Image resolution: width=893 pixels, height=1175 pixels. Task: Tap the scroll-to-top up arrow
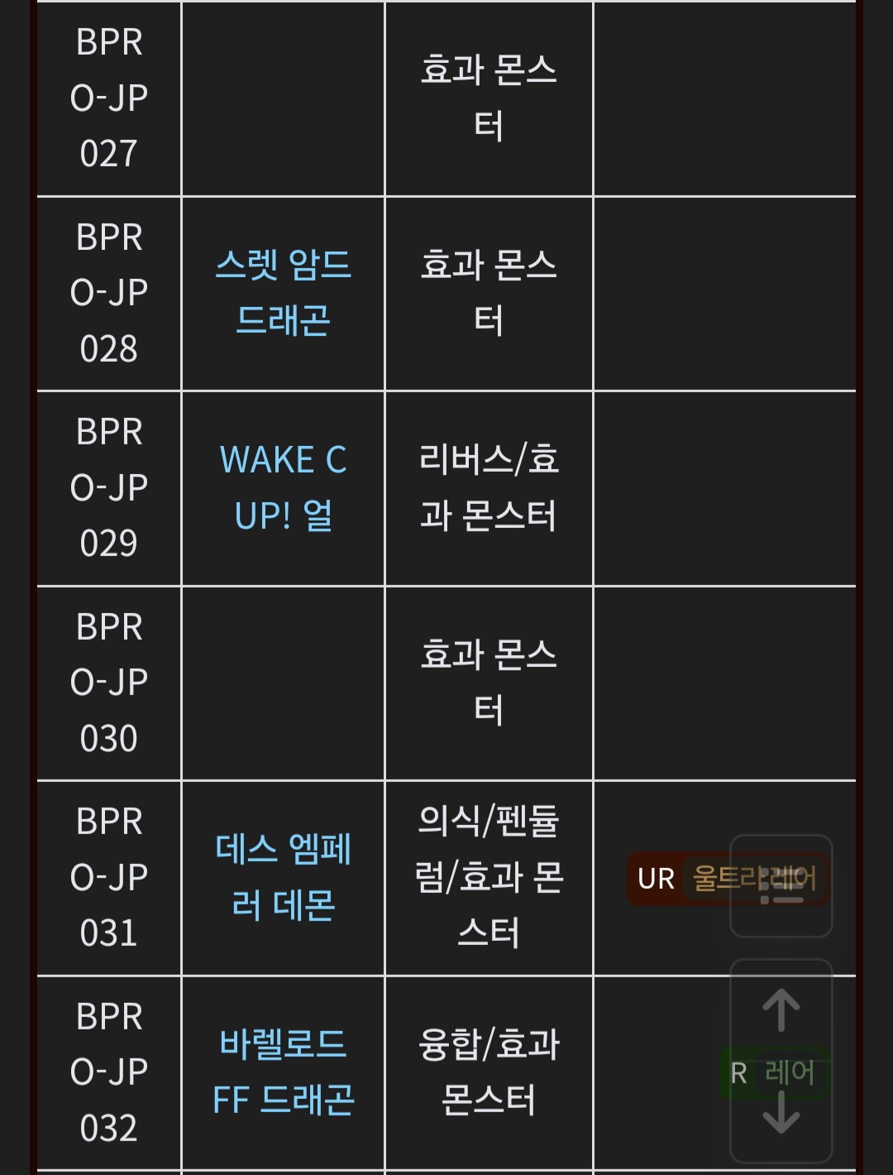[781, 1010]
